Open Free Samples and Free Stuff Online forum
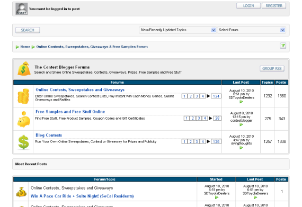 (x=70, y=112)
